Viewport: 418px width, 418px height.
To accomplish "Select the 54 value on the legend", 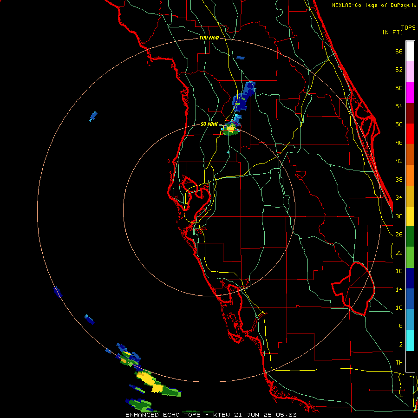I will (x=399, y=106).
